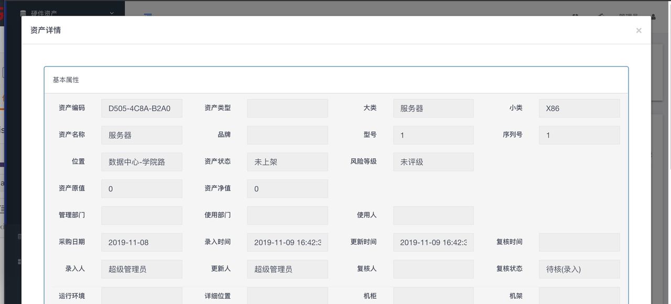This screenshot has width=671, height=304.
Task: Select the 位置 field showing 数据中心-学院路
Action: pos(142,161)
